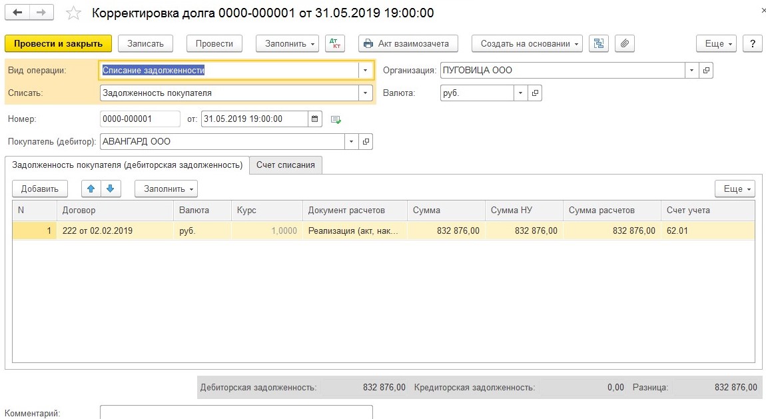
Task: Click Провести и закрыть button
Action: click(x=58, y=43)
